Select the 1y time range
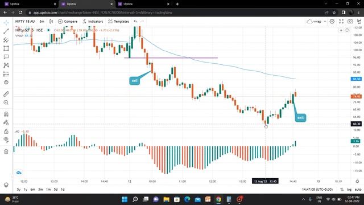 (26, 190)
